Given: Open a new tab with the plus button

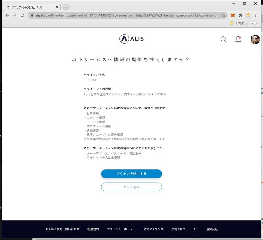Looking at the screenshot, I should [x=66, y=7].
